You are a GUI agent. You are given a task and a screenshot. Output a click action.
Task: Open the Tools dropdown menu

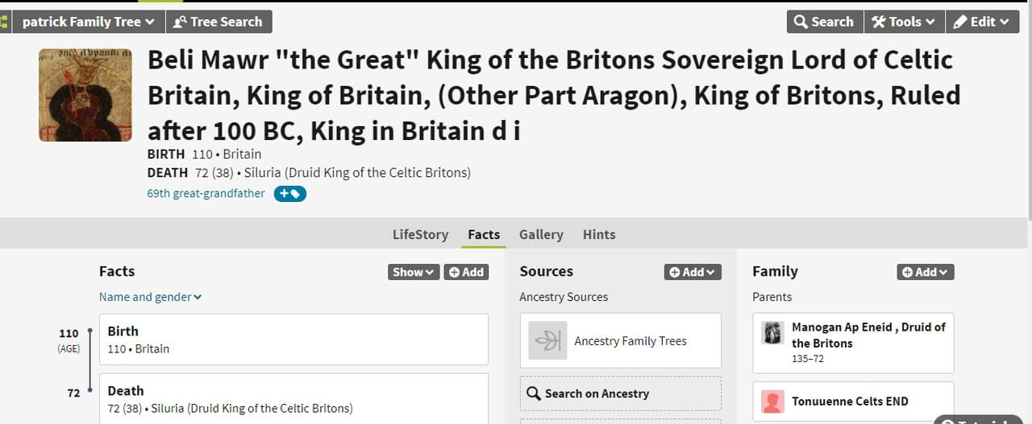click(904, 22)
